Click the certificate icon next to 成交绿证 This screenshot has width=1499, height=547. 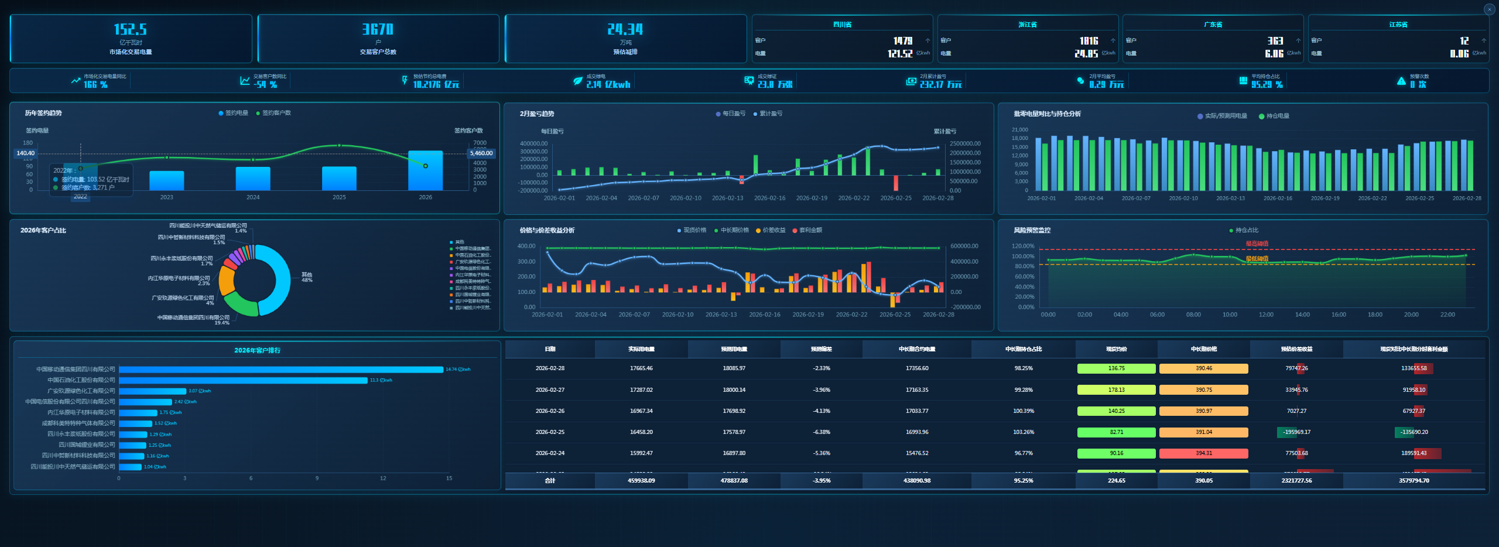tap(749, 80)
